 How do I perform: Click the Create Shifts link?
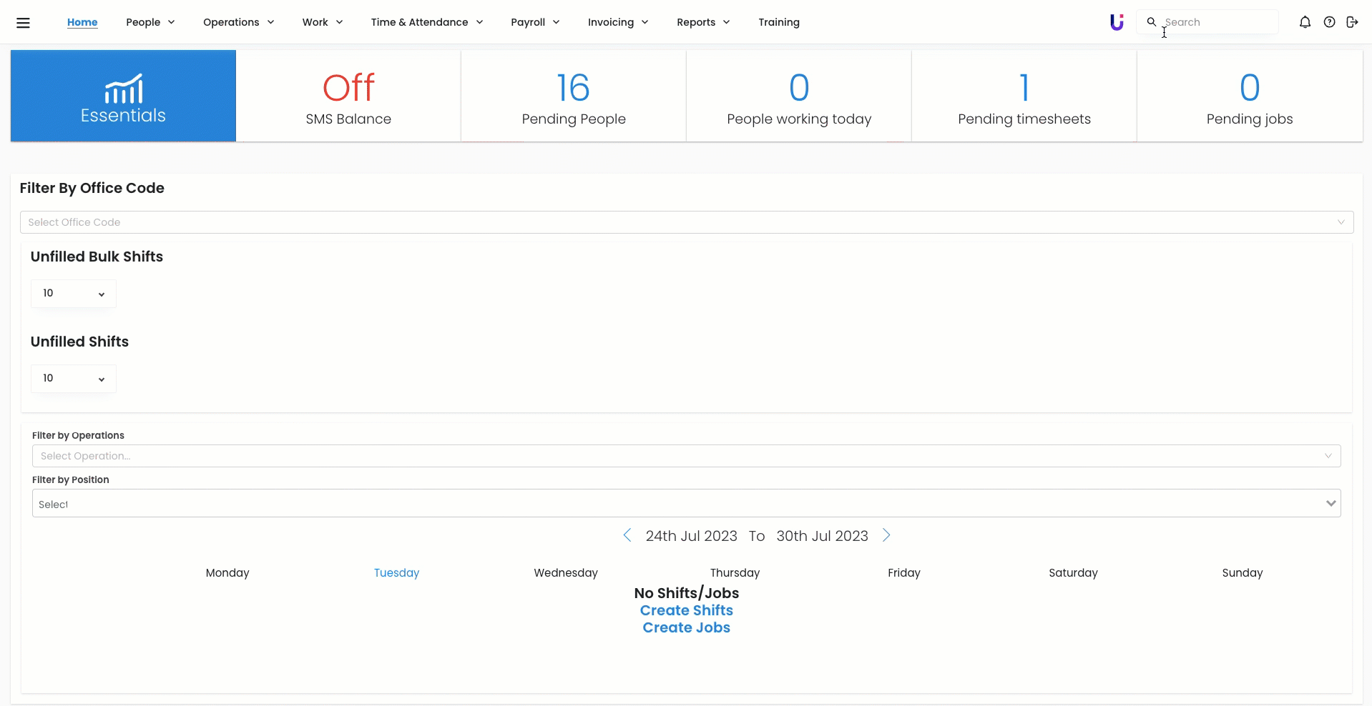point(686,610)
